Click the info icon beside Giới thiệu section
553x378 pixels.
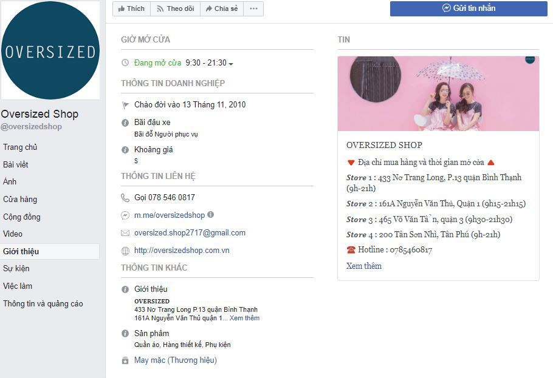(x=125, y=289)
